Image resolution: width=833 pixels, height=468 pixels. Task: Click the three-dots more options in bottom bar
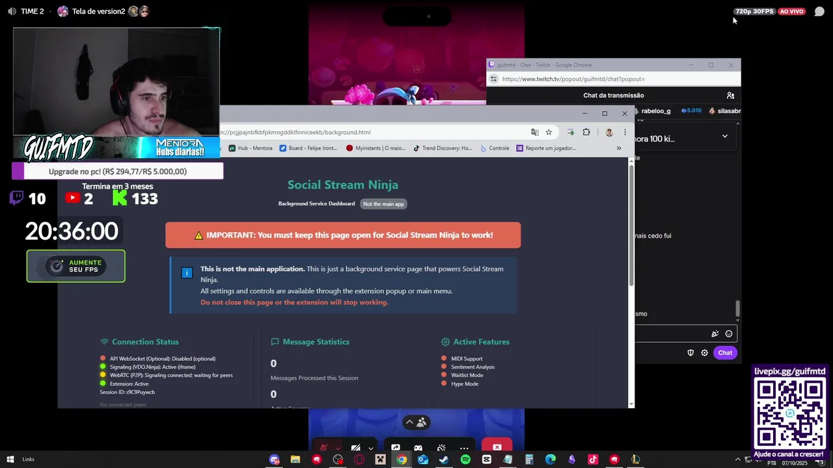[464, 448]
